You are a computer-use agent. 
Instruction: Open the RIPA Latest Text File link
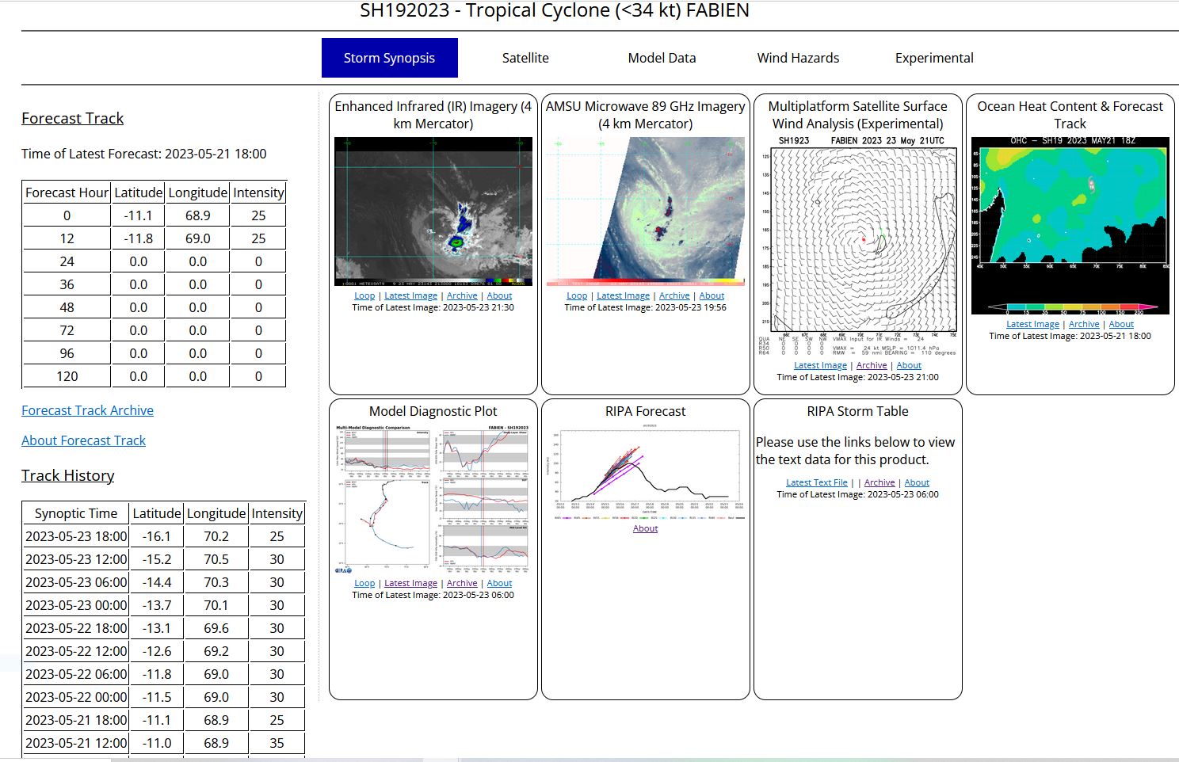point(816,482)
